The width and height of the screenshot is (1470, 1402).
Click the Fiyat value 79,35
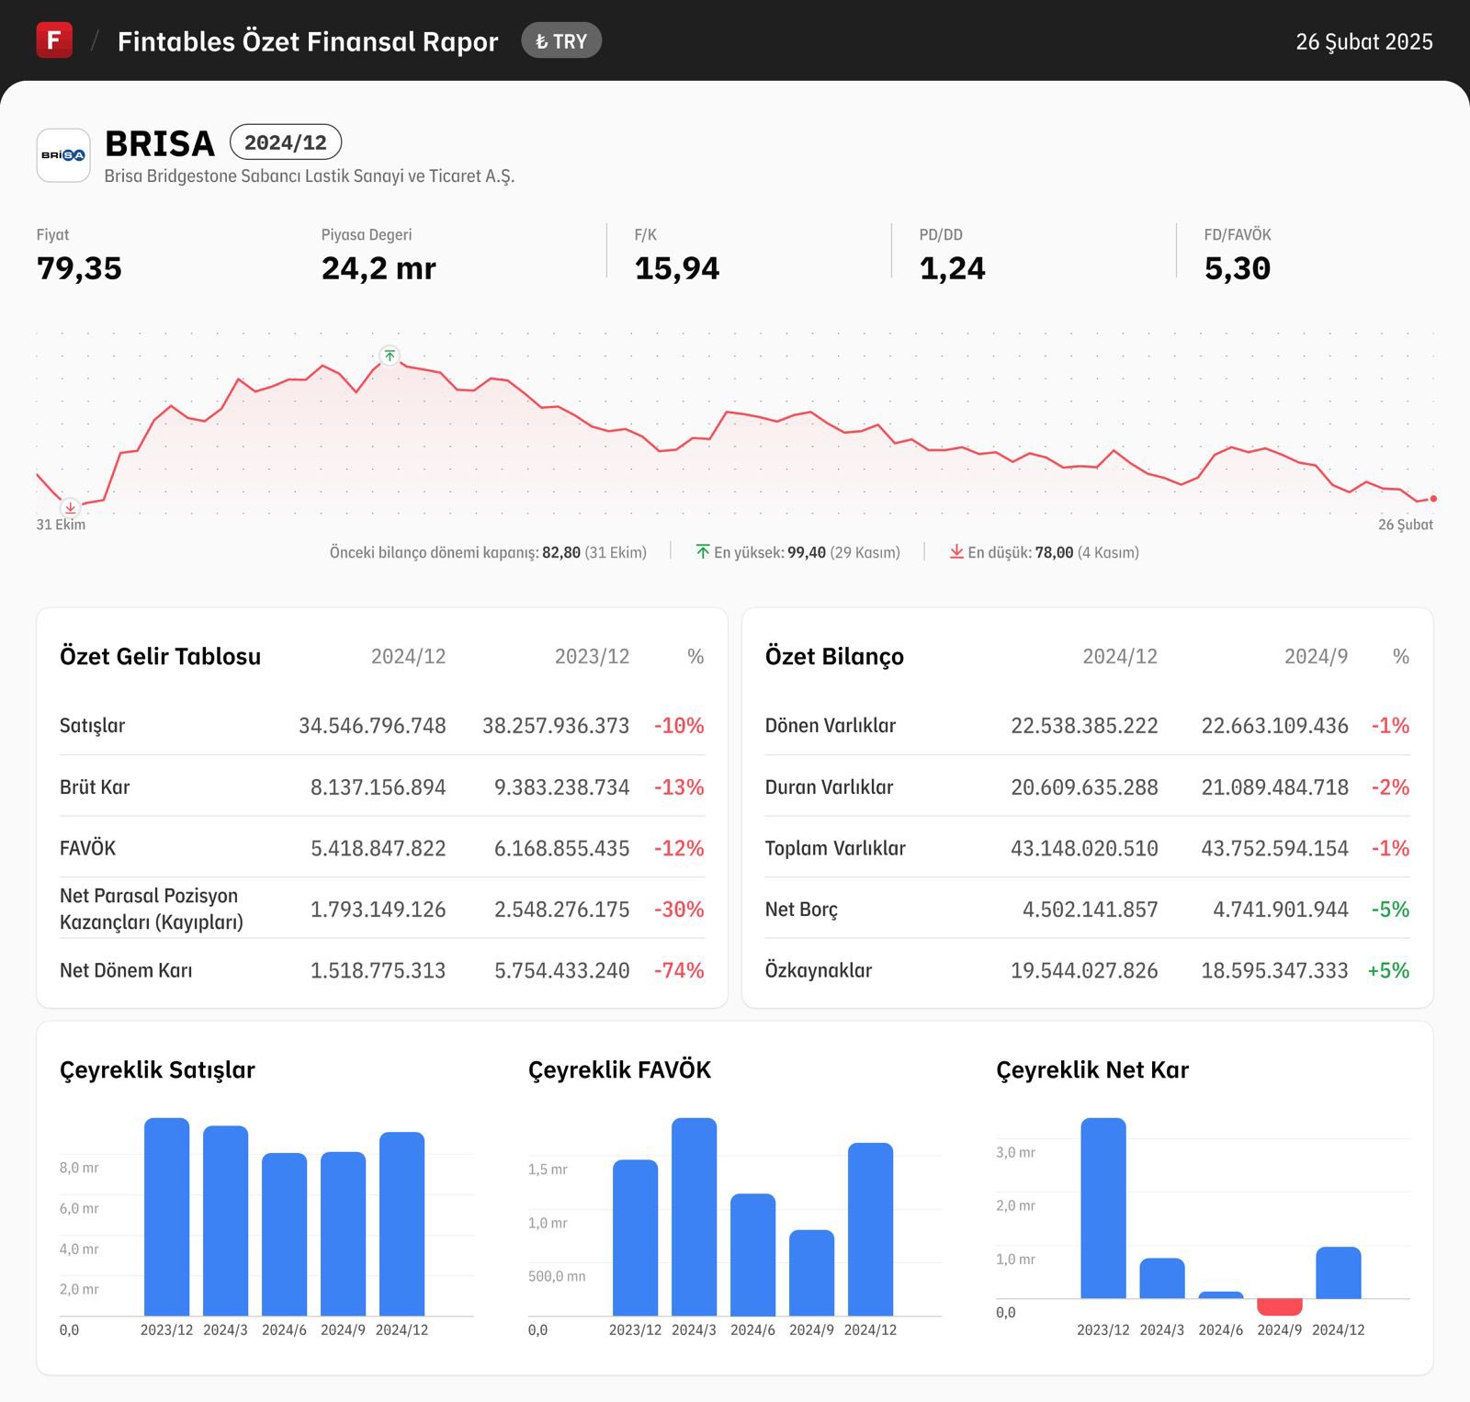79,268
